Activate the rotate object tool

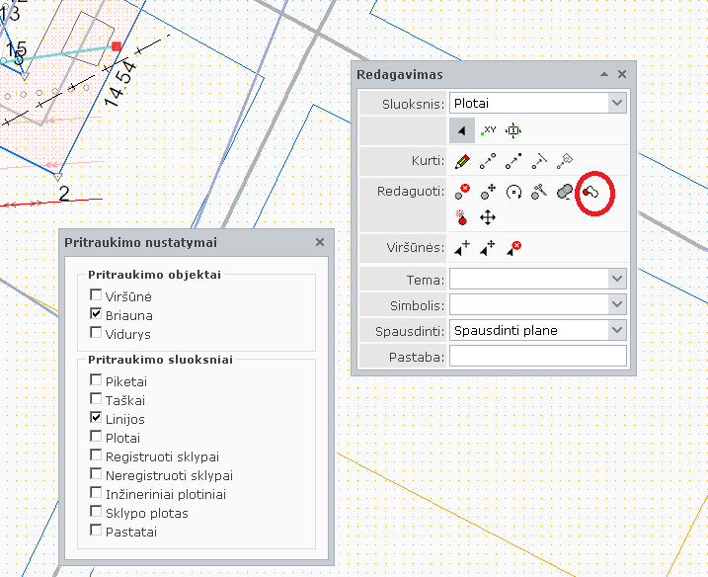click(x=513, y=192)
